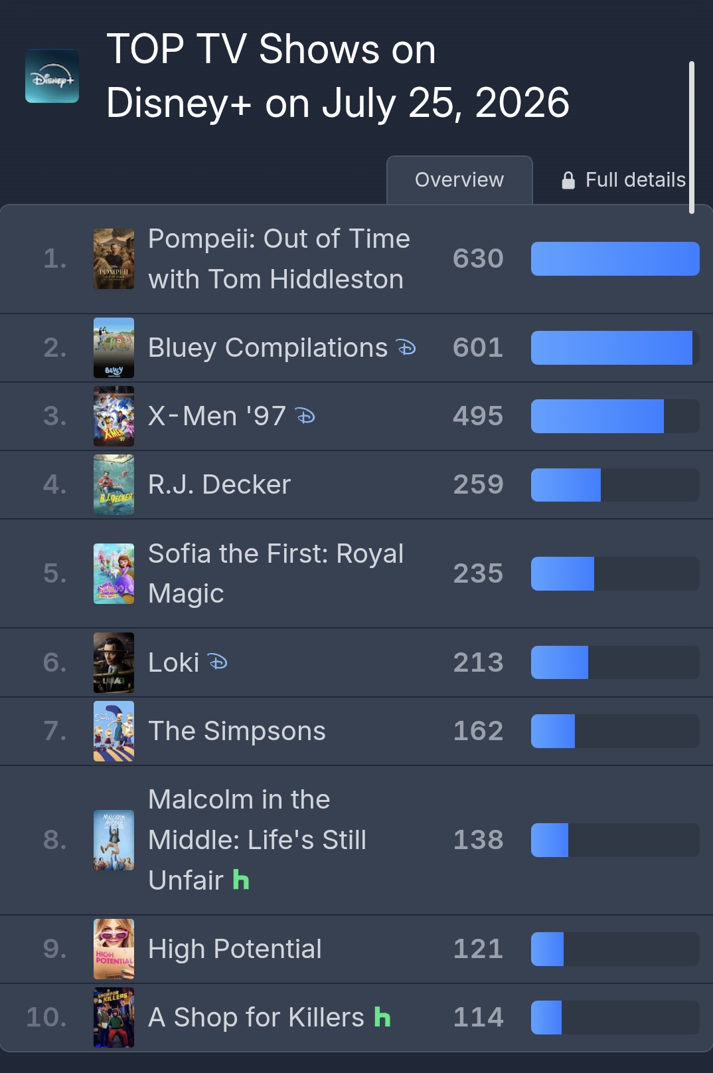The height and width of the screenshot is (1073, 713).
Task: Click the vertical scrollbar at right edge
Action: tap(692, 138)
